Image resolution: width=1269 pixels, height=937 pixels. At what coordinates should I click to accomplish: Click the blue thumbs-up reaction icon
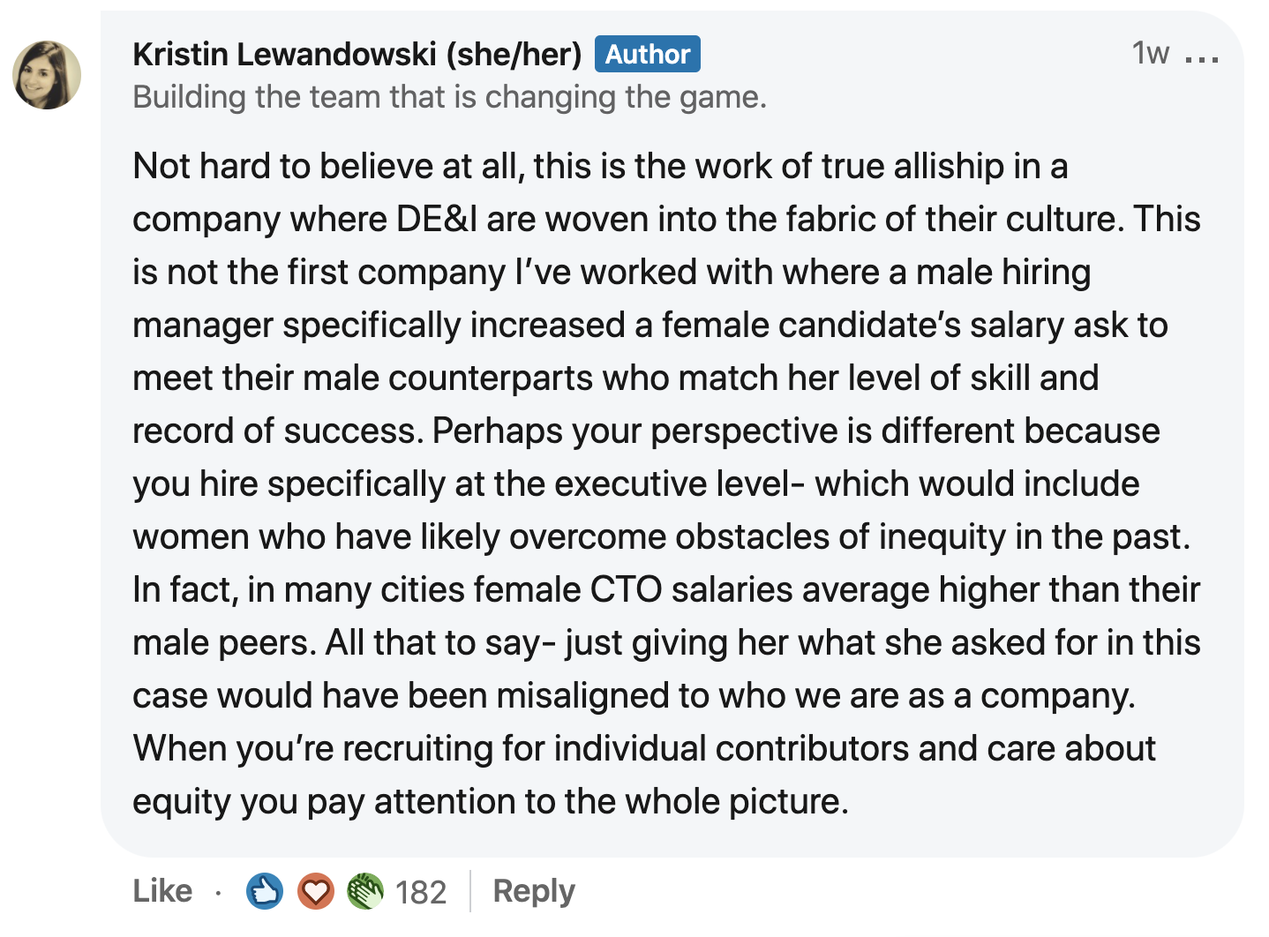[265, 891]
